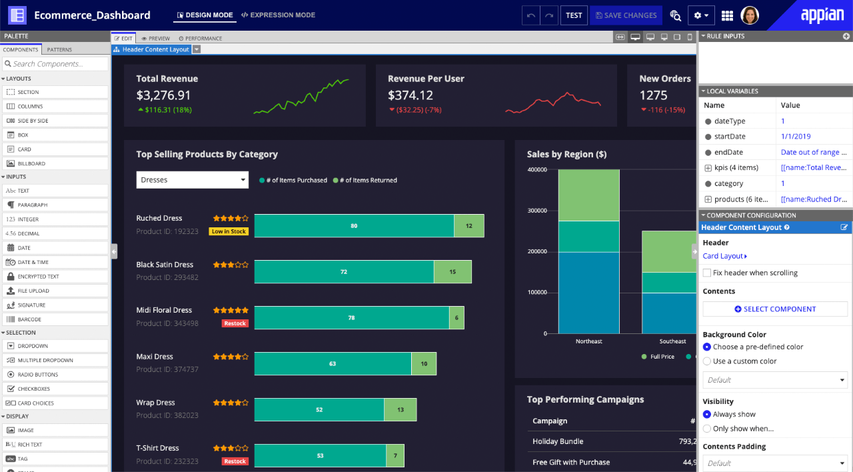This screenshot has height=472, width=853.
Task: Select the Use a custom color radio button
Action: [706, 361]
